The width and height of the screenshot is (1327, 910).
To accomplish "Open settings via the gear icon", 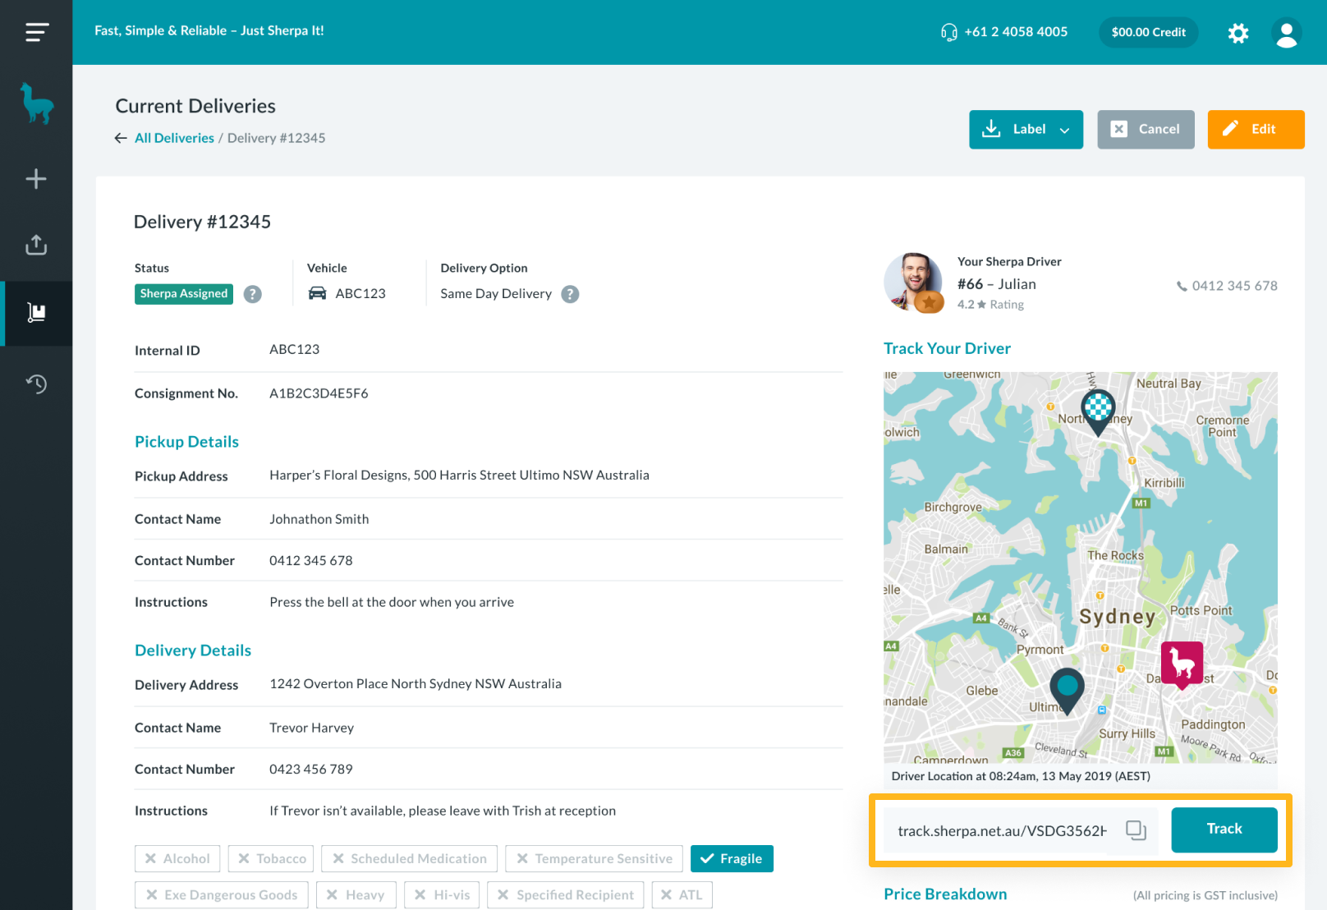I will click(1238, 33).
